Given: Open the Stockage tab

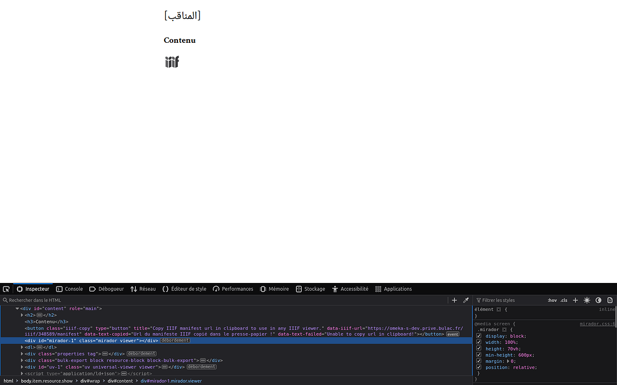Looking at the screenshot, I should (310, 288).
